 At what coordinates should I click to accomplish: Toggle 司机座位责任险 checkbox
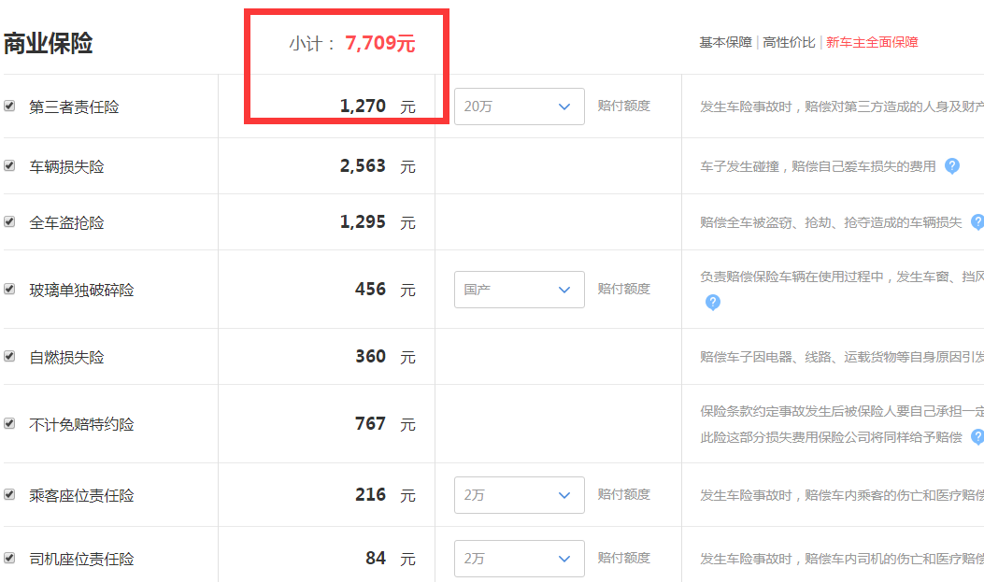pos(9,558)
